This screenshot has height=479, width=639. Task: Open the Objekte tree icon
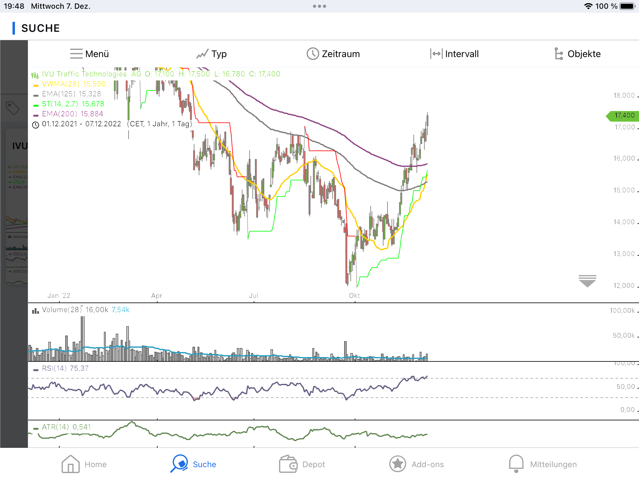(559, 54)
